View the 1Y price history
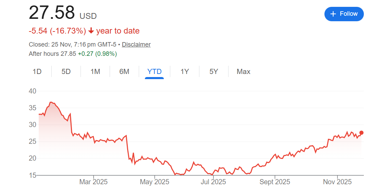 pos(185,72)
